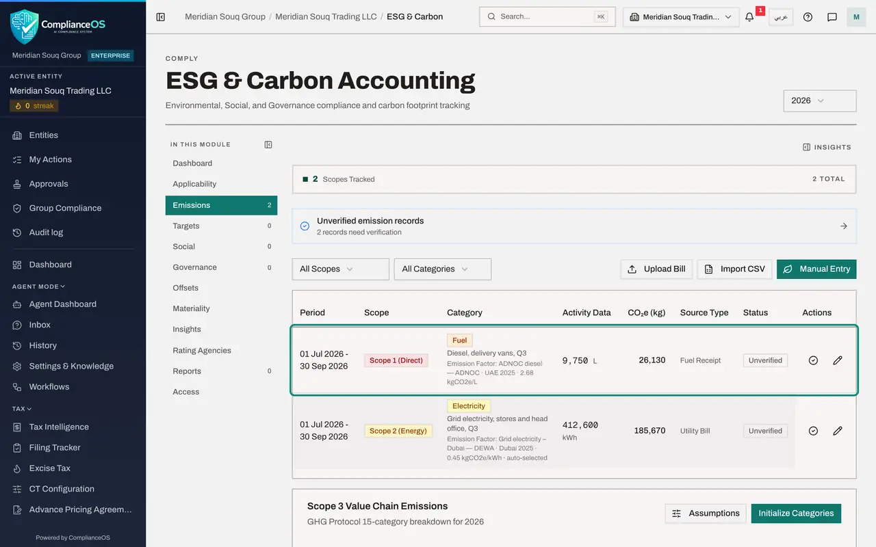Collapse the In This Module panel icon

click(x=268, y=144)
